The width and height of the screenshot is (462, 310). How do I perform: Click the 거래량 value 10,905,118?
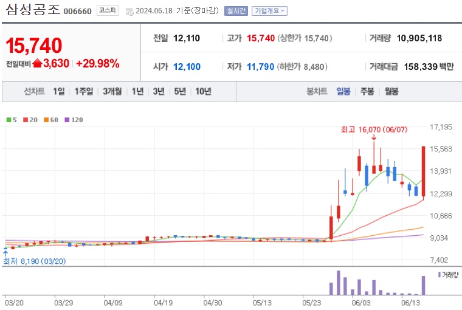[x=419, y=38]
